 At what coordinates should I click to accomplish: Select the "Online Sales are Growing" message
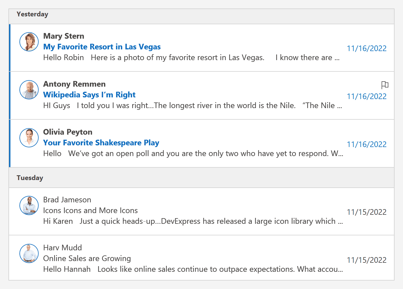(87, 259)
